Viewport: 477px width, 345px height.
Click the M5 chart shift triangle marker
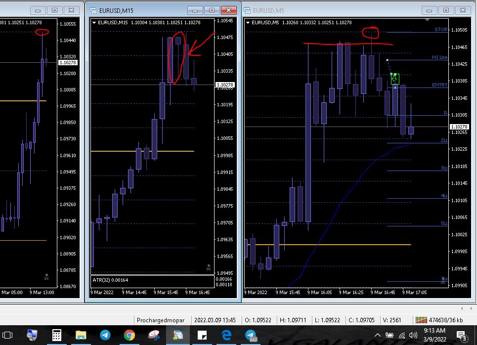[428, 20]
